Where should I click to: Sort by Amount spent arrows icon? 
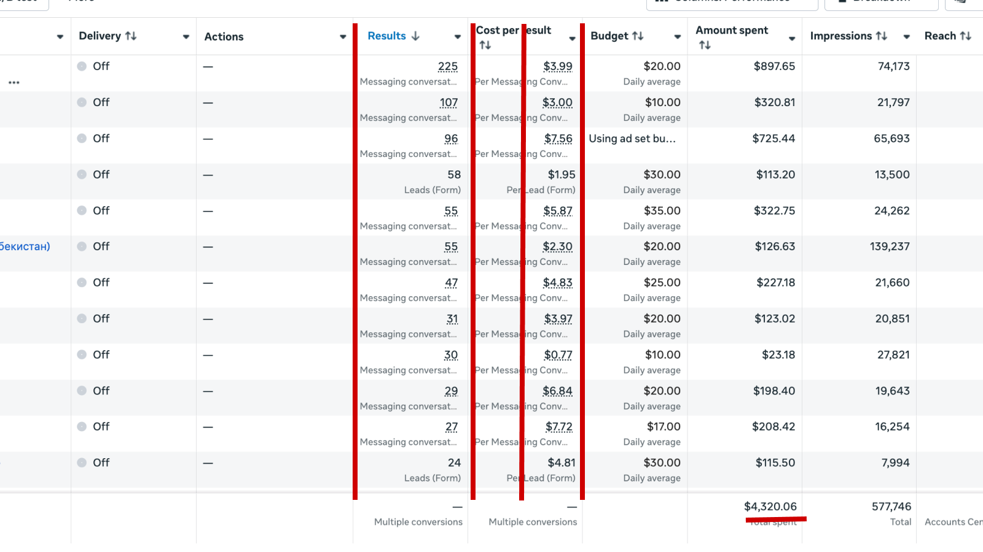(x=705, y=45)
